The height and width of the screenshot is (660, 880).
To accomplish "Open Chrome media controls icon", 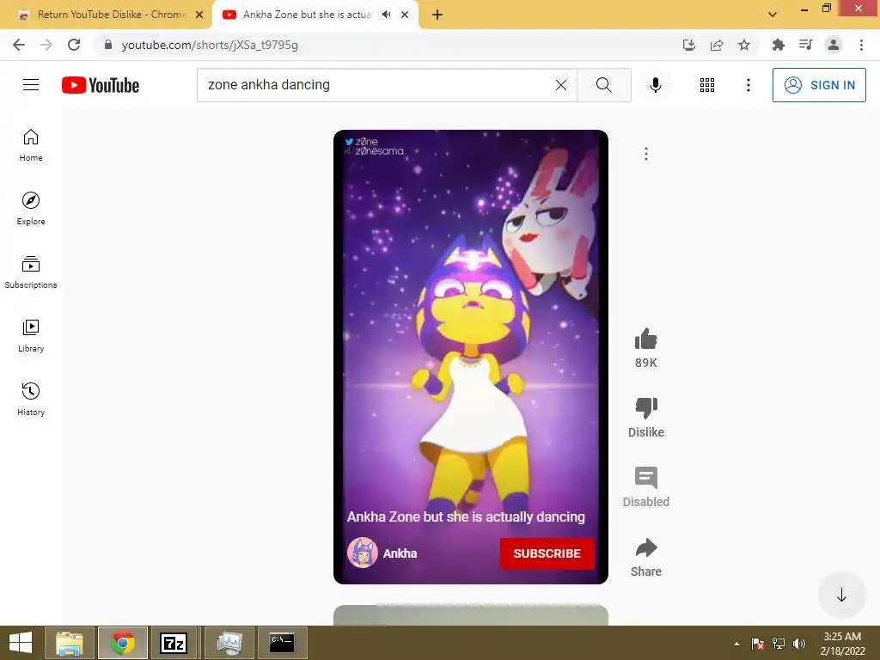I will (x=805, y=45).
